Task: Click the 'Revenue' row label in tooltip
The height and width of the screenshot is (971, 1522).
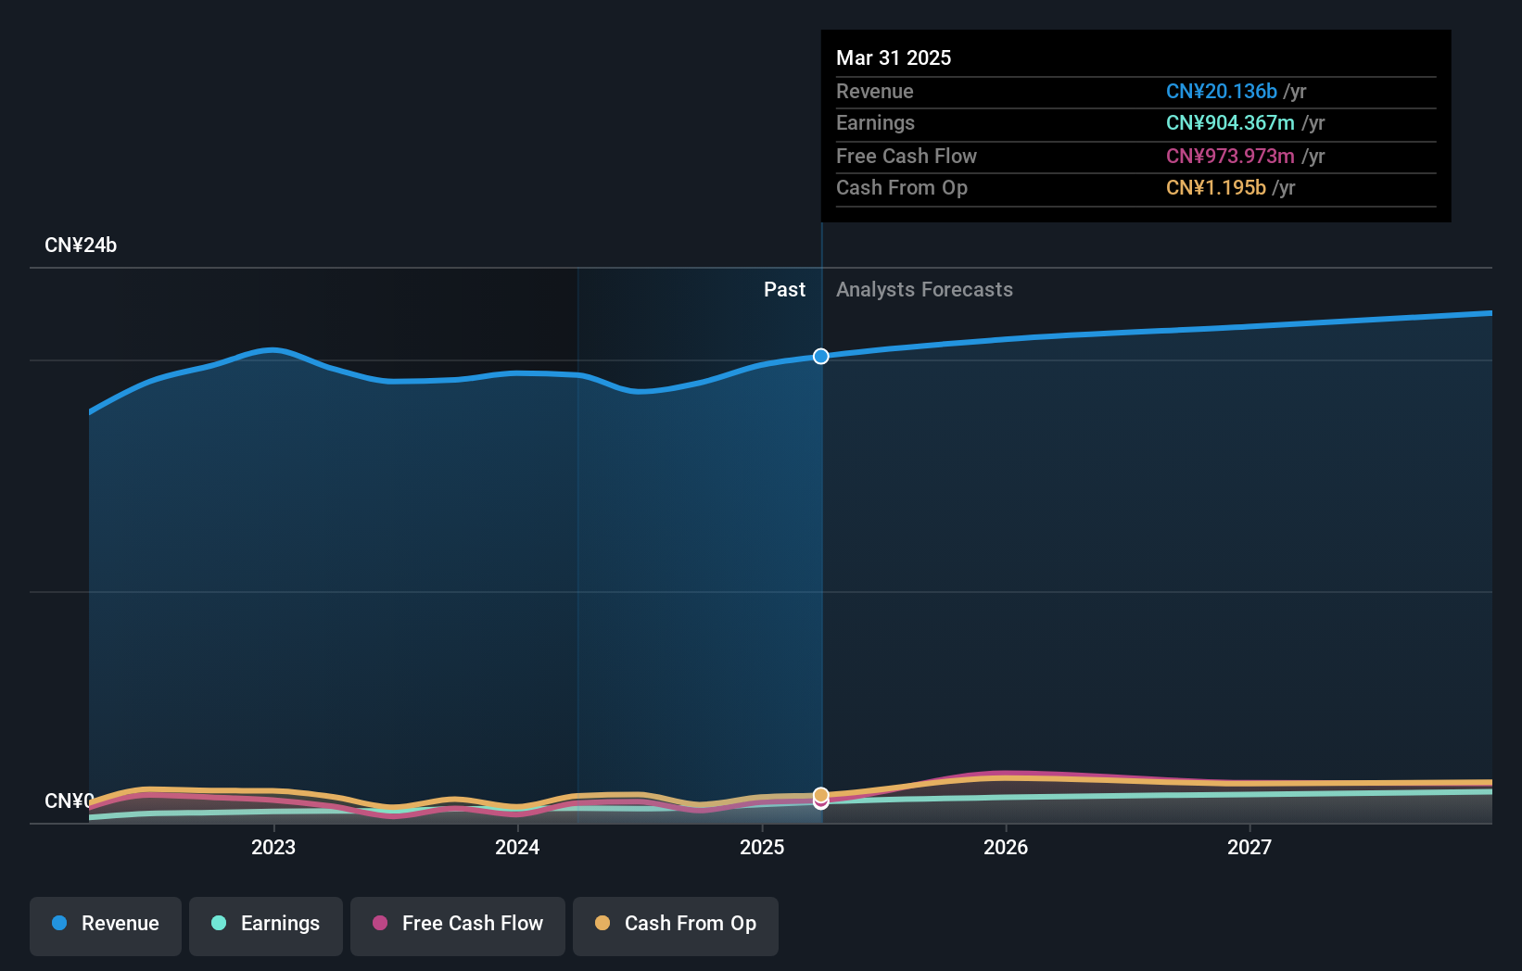Action: [x=875, y=92]
